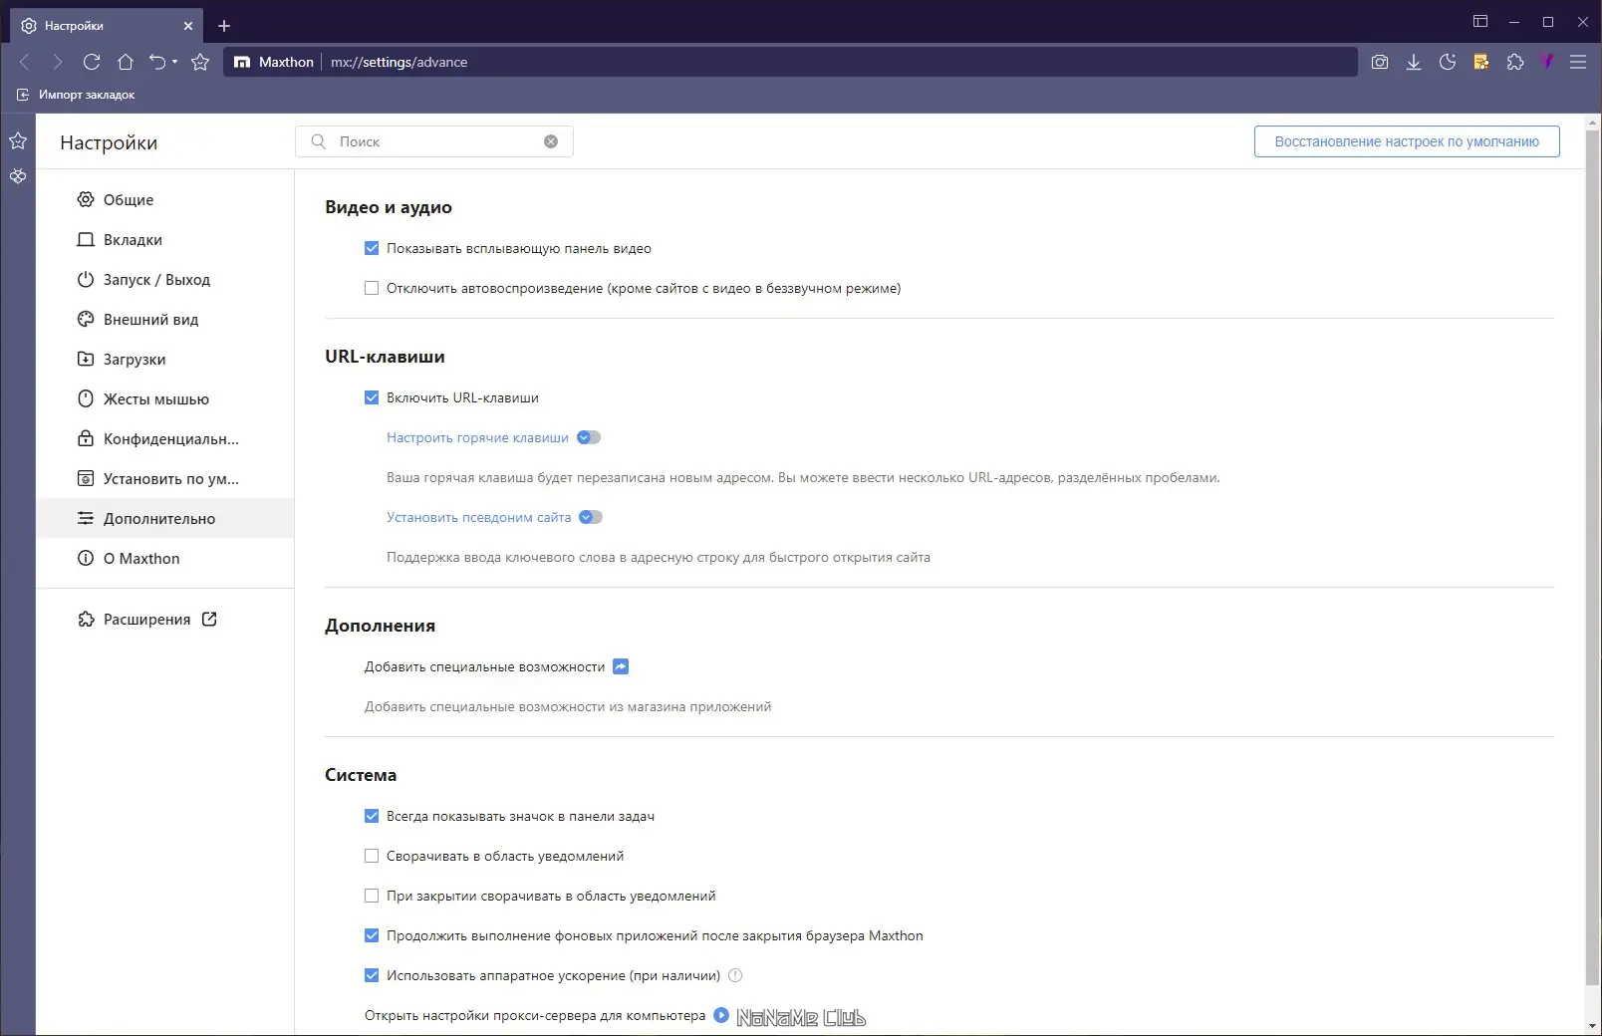
Task: Uncheck show video popup panel checkbox
Action: pyautogui.click(x=372, y=248)
